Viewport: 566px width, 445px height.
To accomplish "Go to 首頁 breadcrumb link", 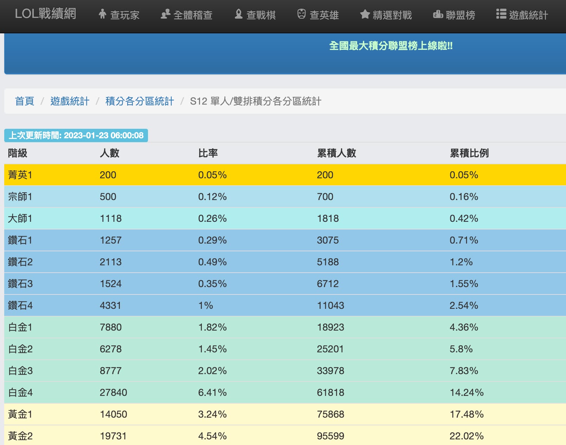I will [25, 101].
